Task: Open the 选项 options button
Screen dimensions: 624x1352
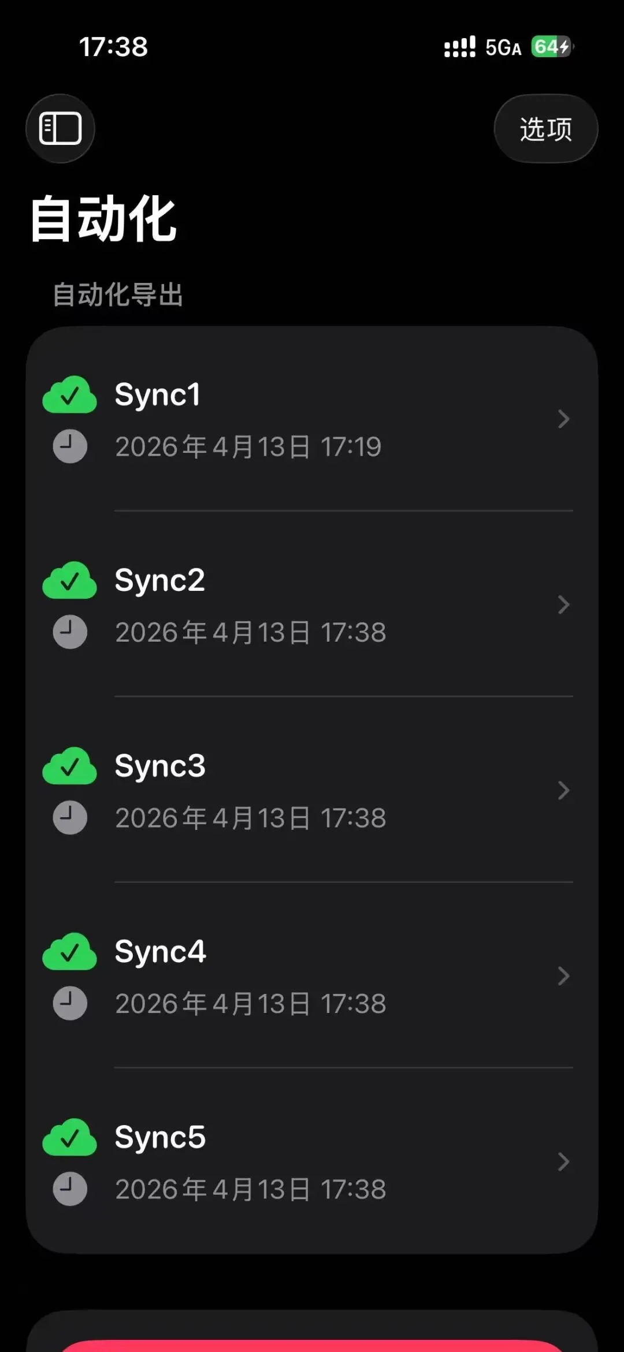Action: pyautogui.click(x=546, y=128)
